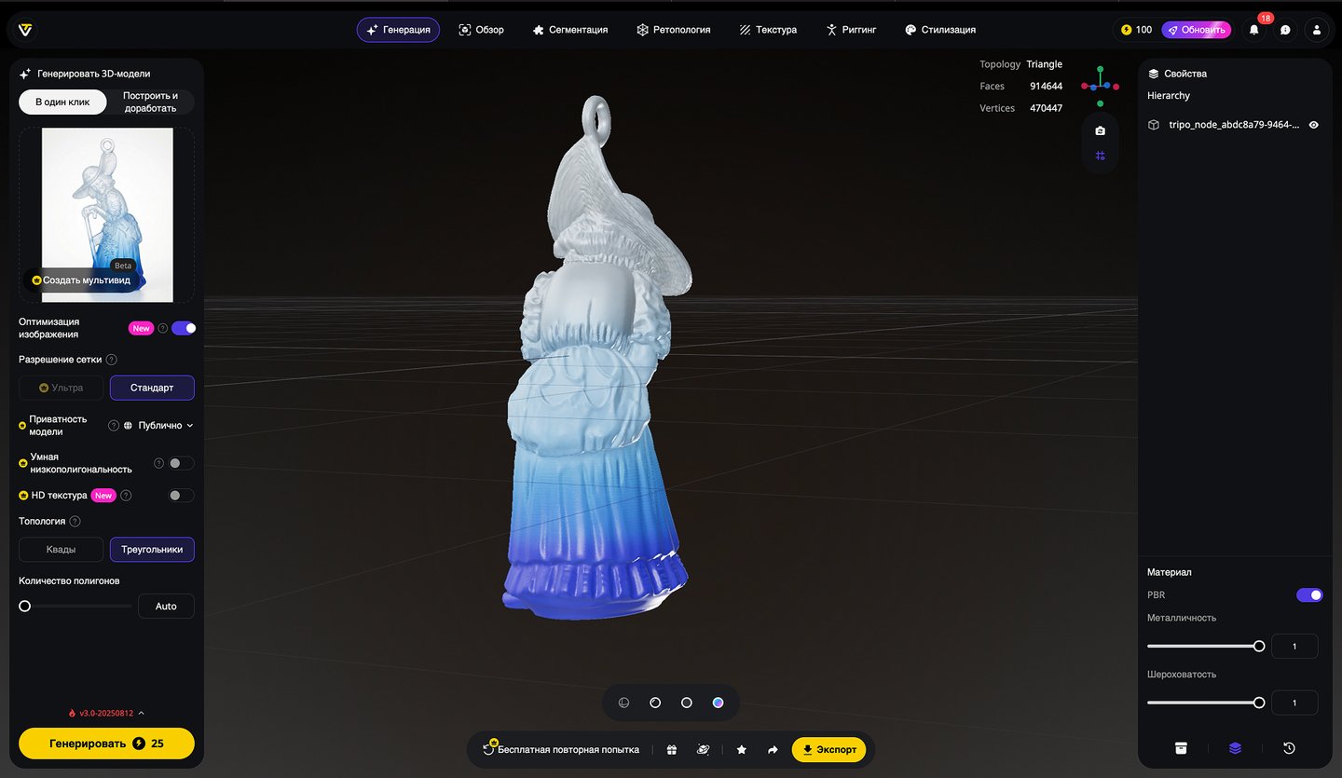Expand the v3.0-20250812 version selector
Image resolution: width=1342 pixels, height=778 pixels.
point(107,714)
